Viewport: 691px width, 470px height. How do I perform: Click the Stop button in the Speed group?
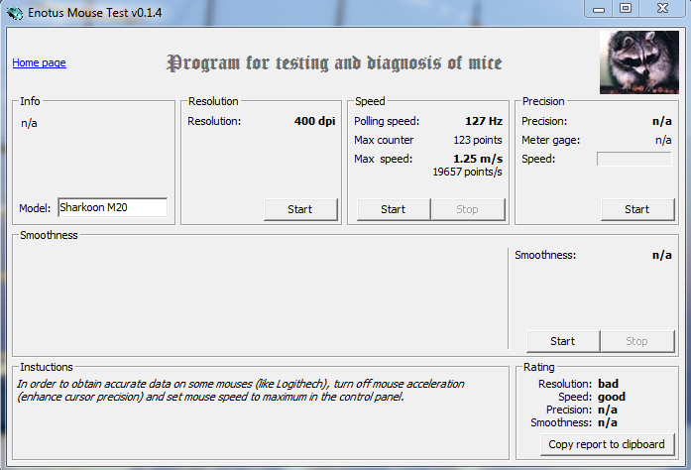(x=468, y=209)
